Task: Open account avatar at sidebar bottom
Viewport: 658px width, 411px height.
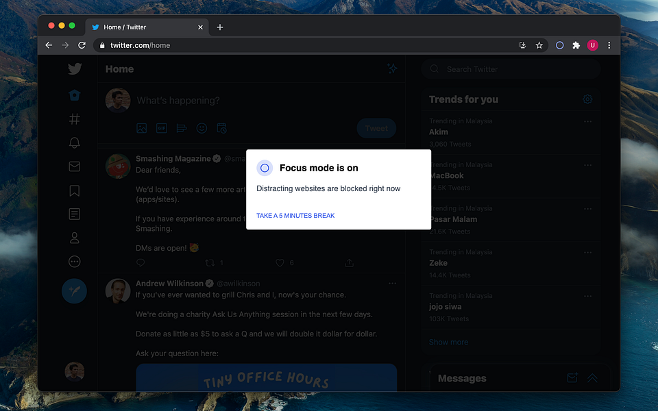Action: pyautogui.click(x=75, y=371)
